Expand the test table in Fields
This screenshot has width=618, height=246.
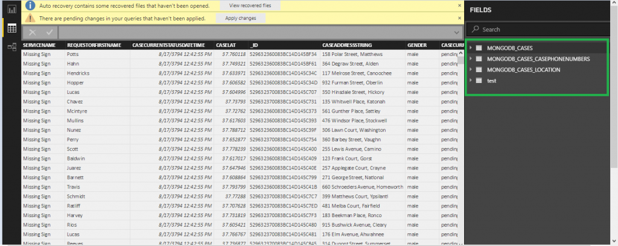coord(471,81)
